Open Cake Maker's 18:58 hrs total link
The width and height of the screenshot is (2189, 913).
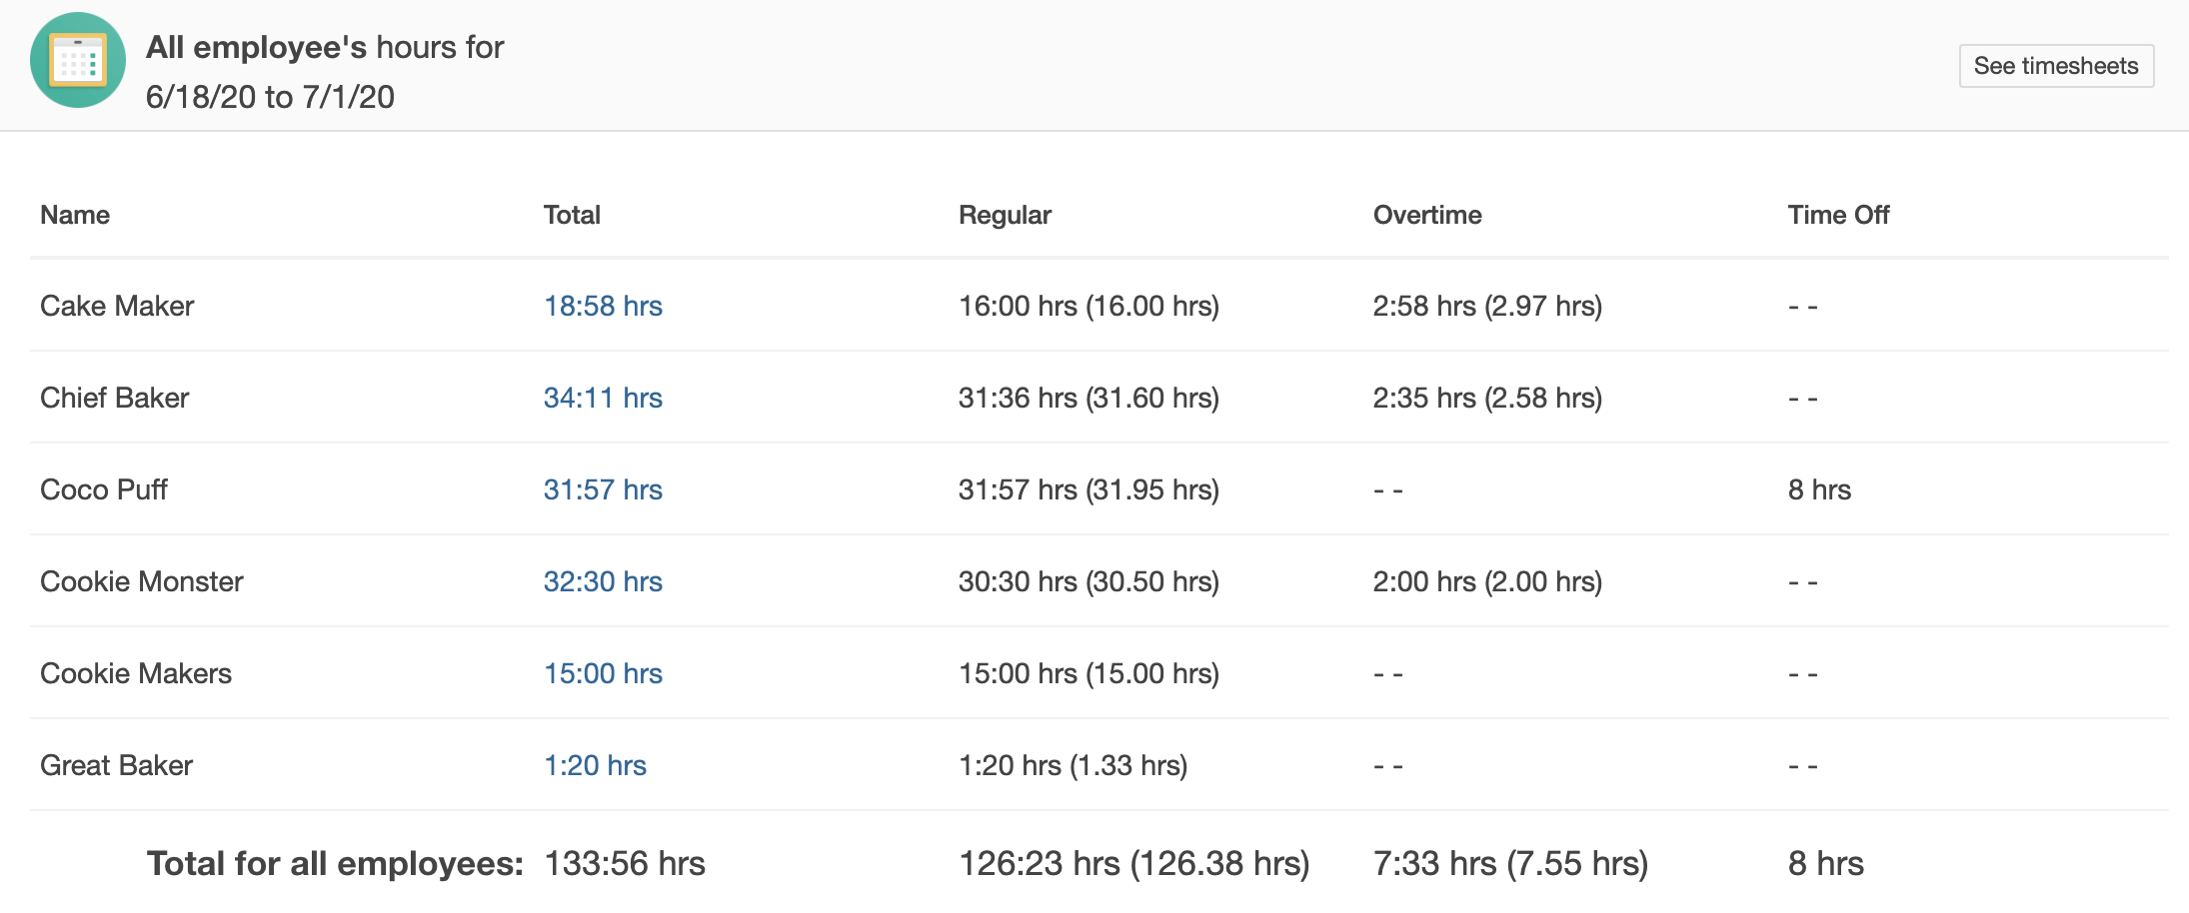(603, 306)
